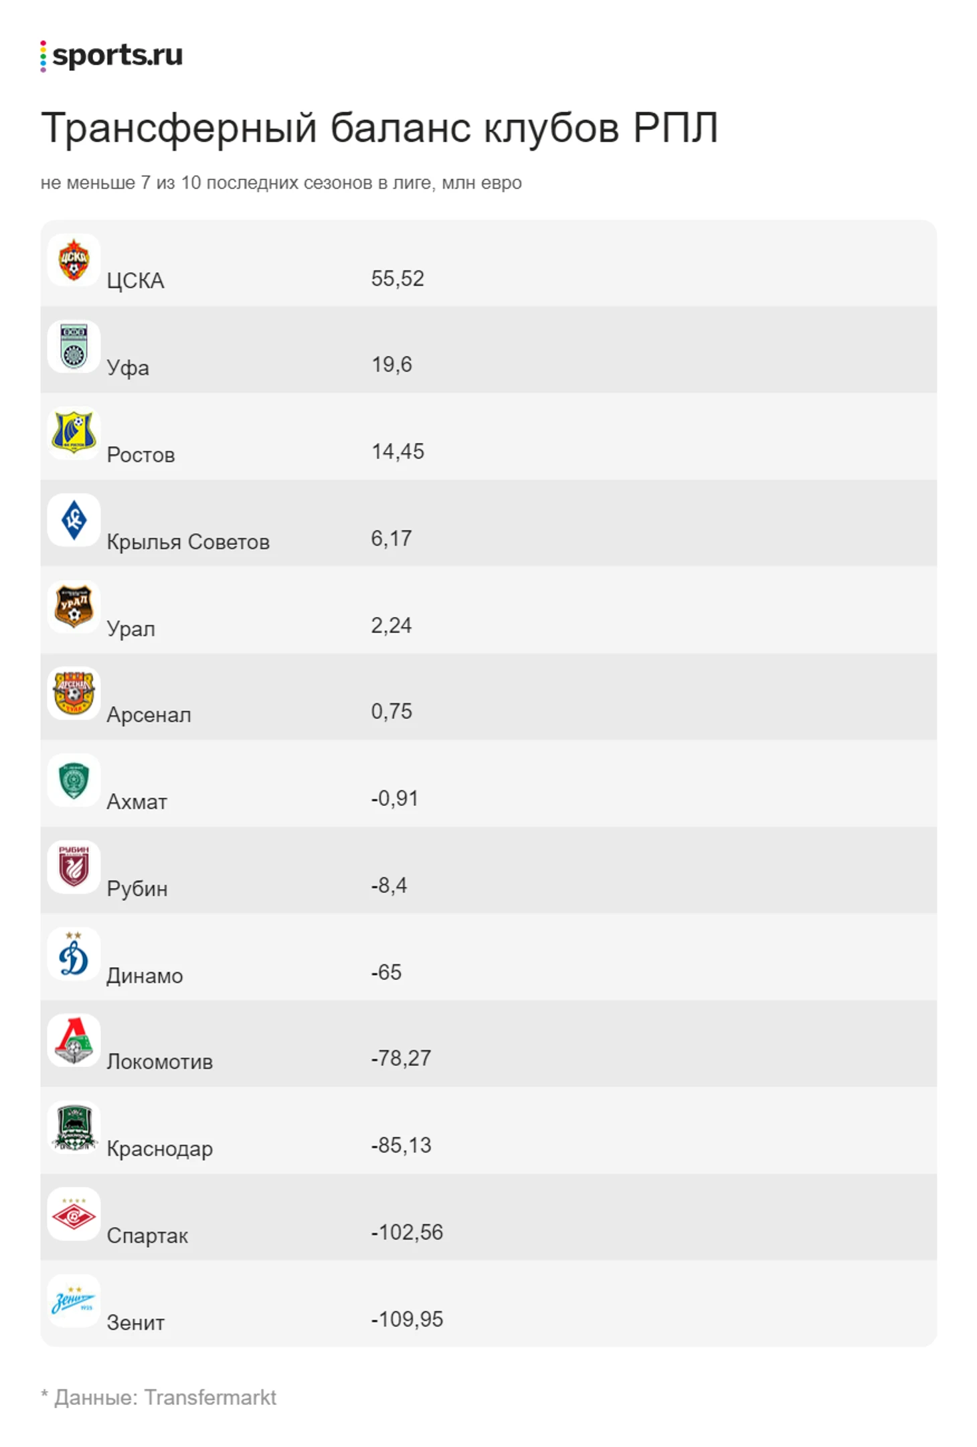This screenshot has width=977, height=1447.
Task: Click the CSKA club crest icon
Action: coord(74,260)
